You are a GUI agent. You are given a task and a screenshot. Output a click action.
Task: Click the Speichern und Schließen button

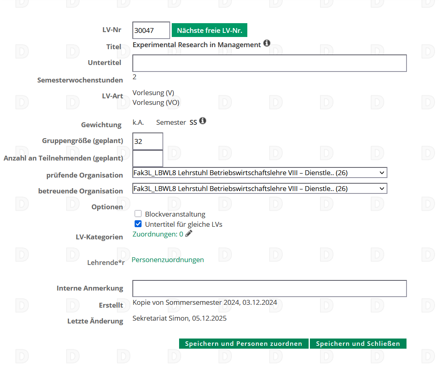click(358, 344)
